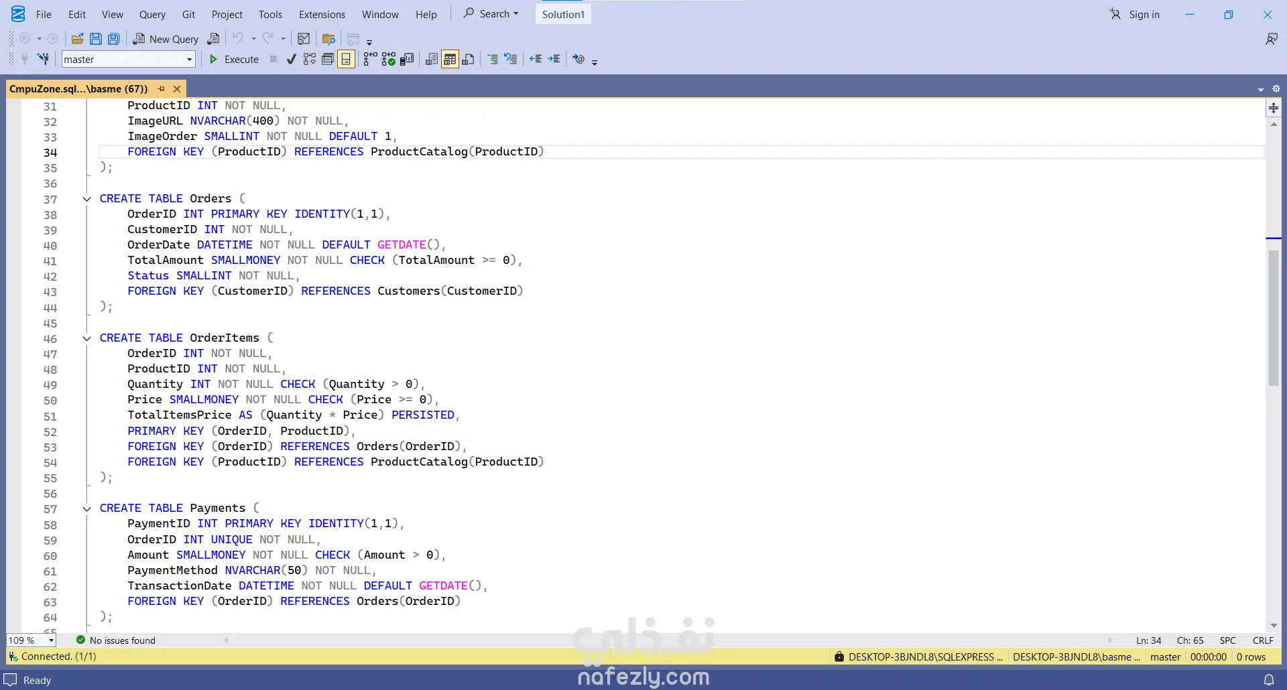This screenshot has height=690, width=1287.
Task: Save the current SQL file
Action: [96, 39]
